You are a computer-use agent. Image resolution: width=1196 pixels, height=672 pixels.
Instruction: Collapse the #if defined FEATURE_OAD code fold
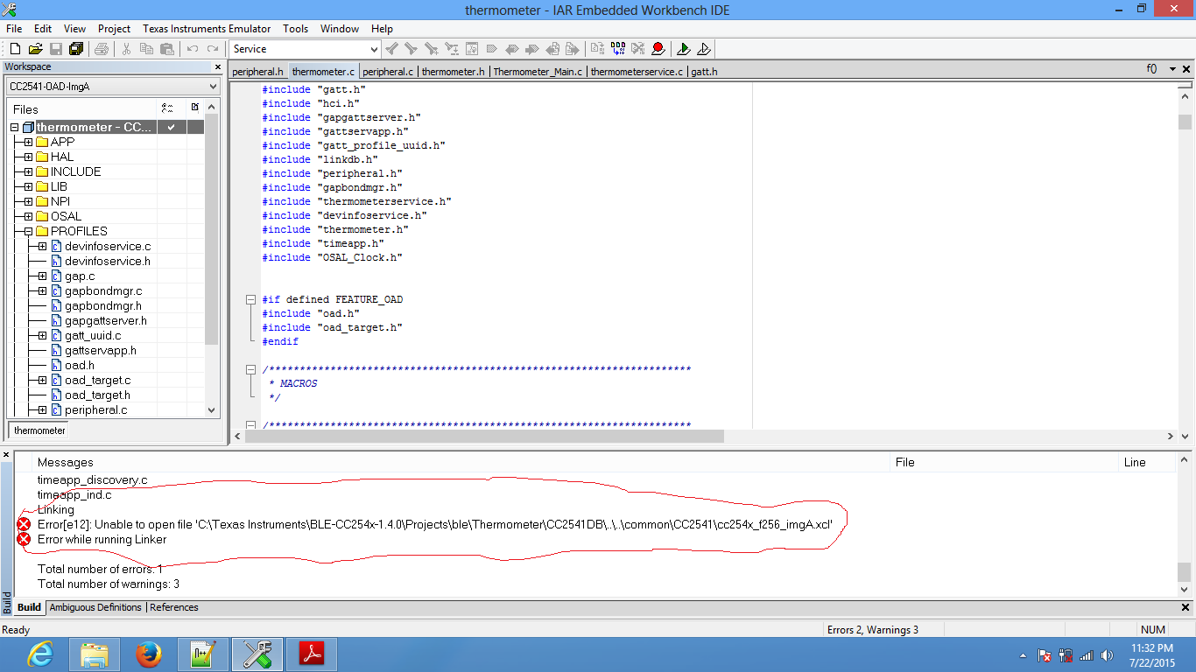pyautogui.click(x=251, y=299)
